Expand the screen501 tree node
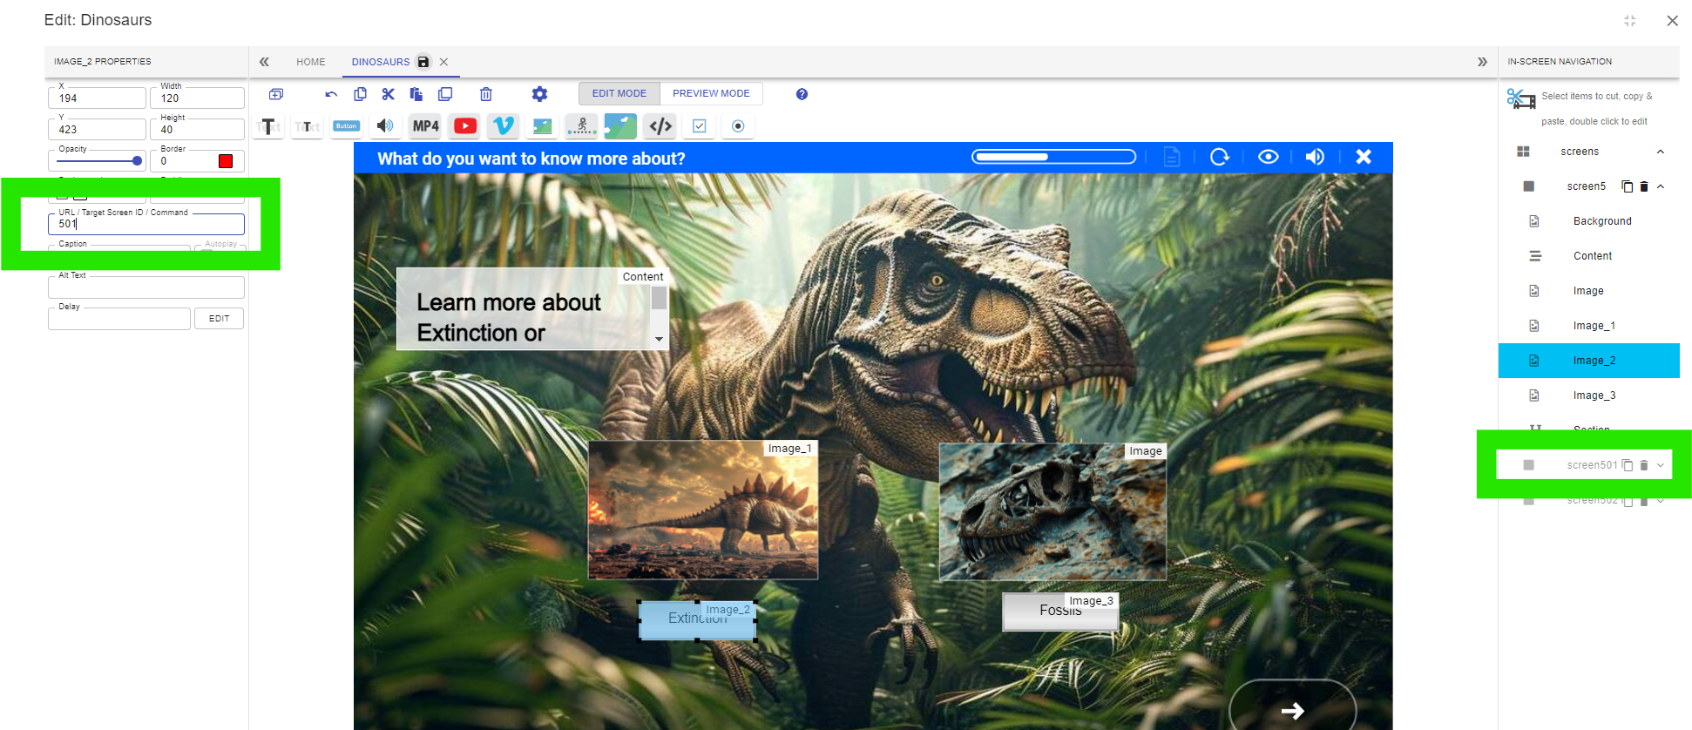 1661,465
